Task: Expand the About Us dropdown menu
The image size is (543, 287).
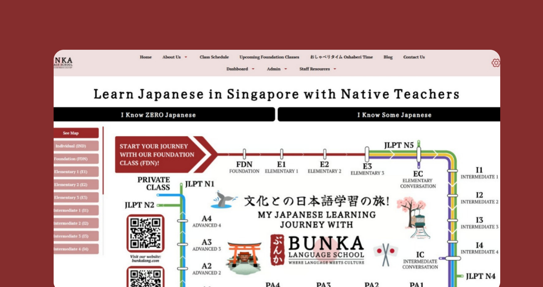Action: pos(175,57)
